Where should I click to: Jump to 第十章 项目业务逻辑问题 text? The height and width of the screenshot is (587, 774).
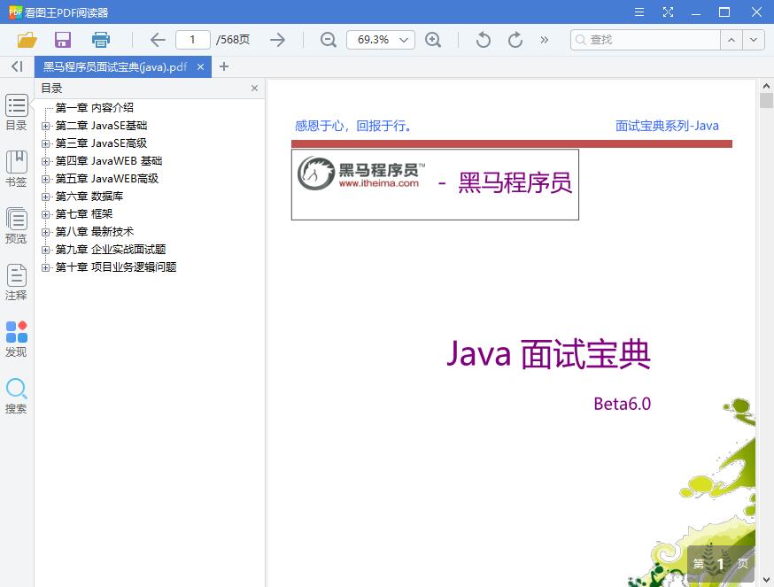(x=116, y=267)
